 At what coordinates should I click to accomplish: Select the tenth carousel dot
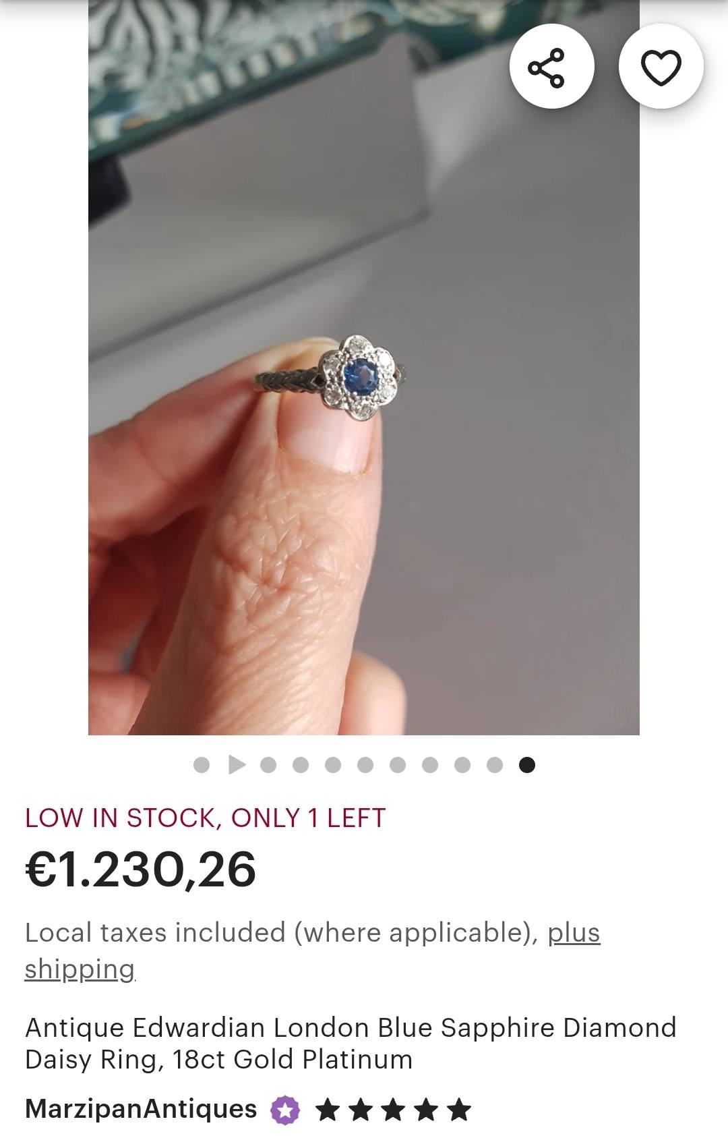(495, 764)
